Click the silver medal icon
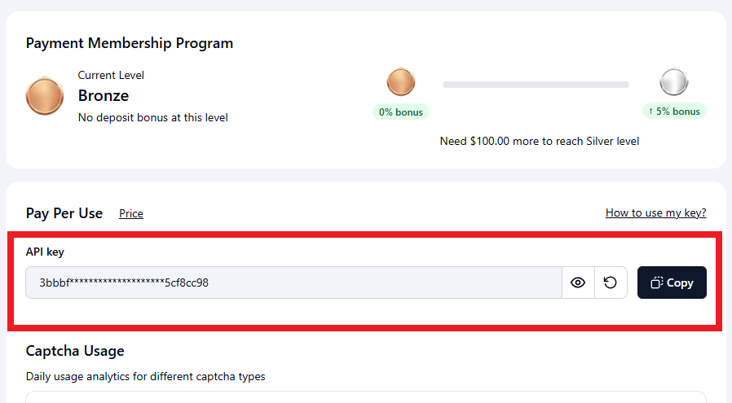 pyautogui.click(x=674, y=82)
